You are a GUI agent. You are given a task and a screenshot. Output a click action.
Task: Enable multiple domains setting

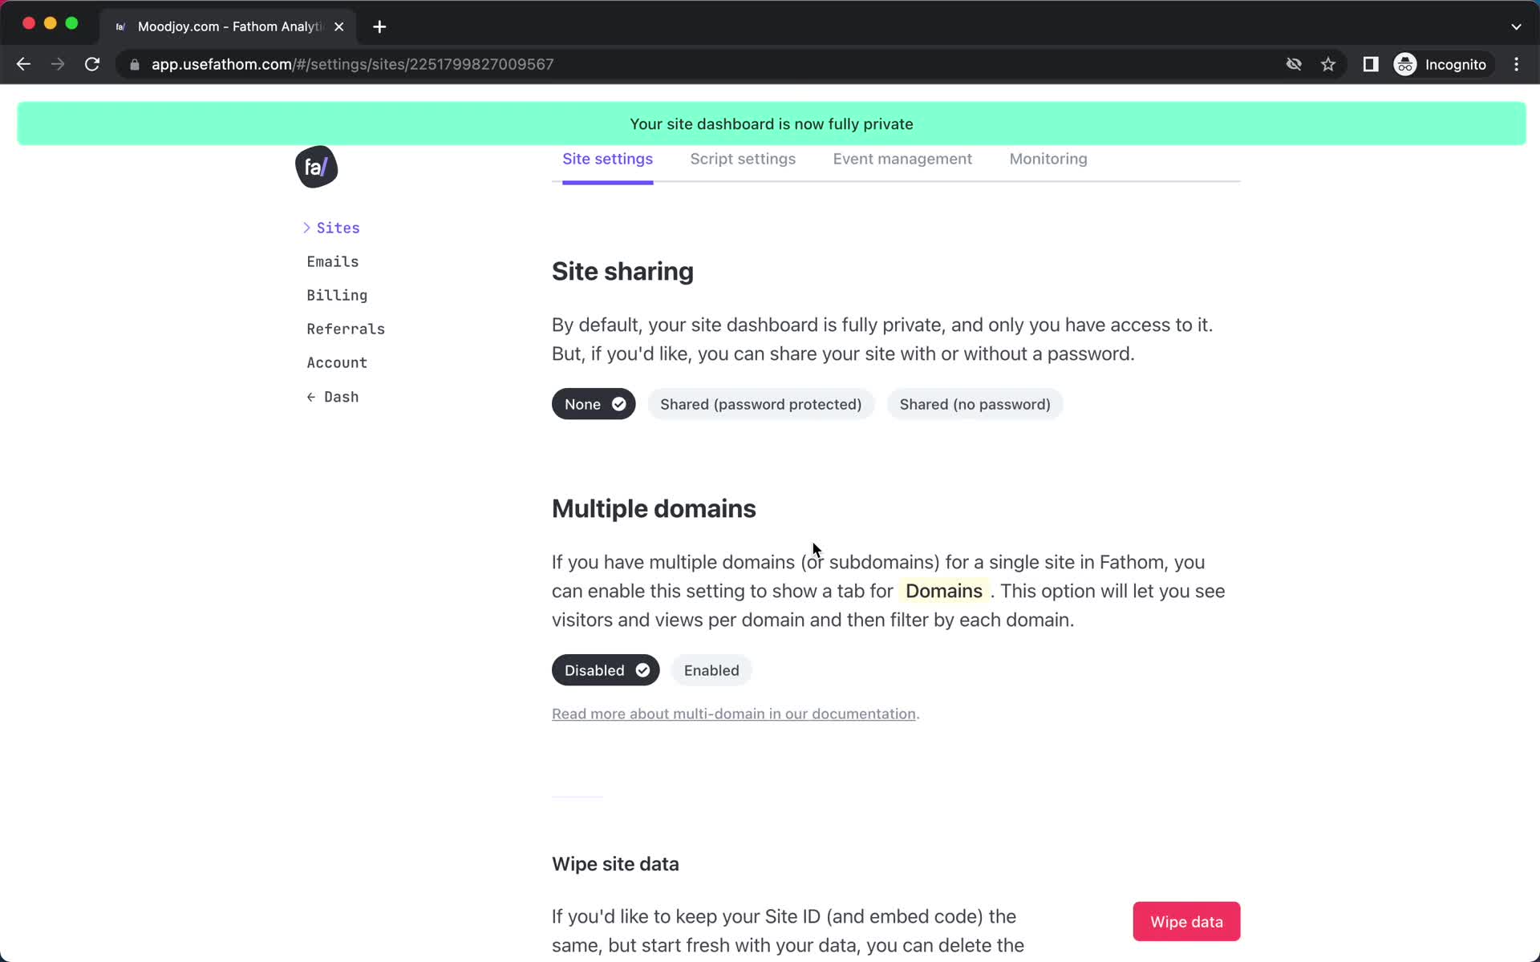point(711,669)
